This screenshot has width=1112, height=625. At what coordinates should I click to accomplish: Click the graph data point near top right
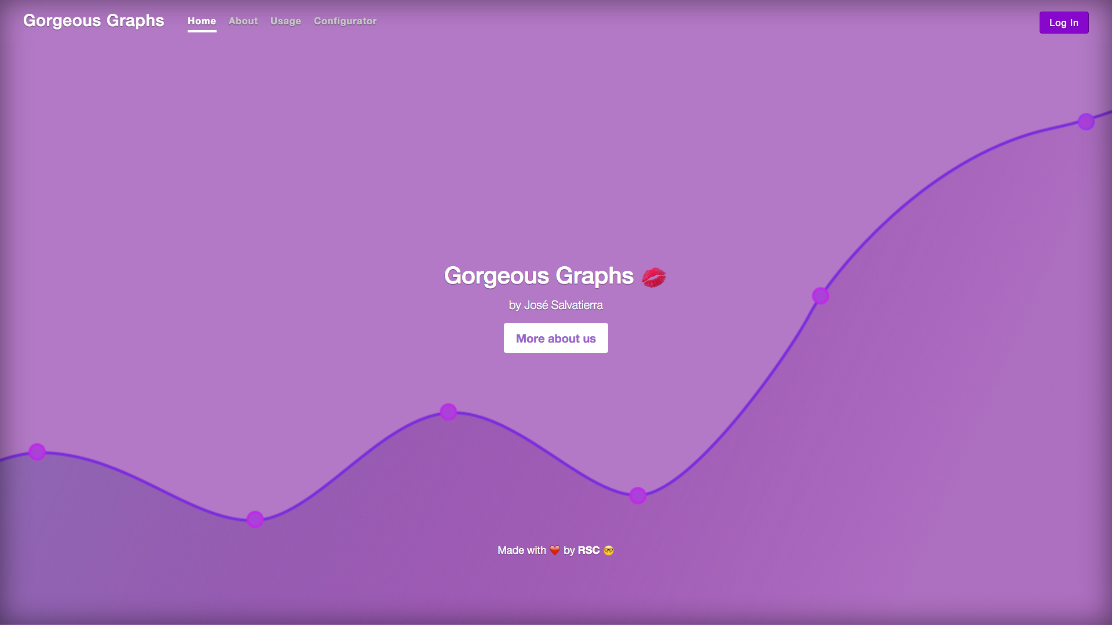1086,122
